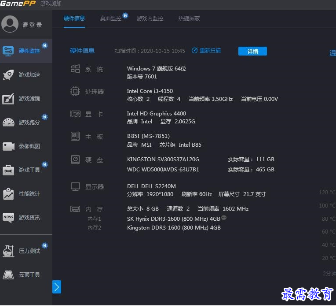Click 分辨率 1920*1080 value
This screenshot has height=308, width=336.
pyautogui.click(x=150, y=194)
